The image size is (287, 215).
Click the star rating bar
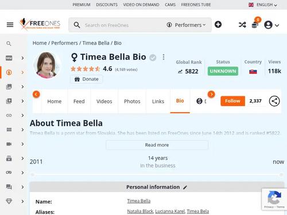86,69
